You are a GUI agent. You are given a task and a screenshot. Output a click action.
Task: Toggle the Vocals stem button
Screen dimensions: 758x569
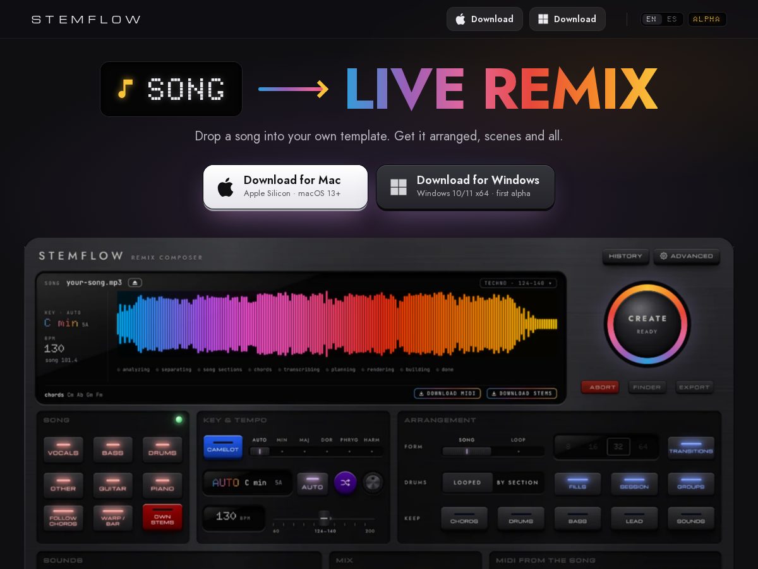point(63,450)
